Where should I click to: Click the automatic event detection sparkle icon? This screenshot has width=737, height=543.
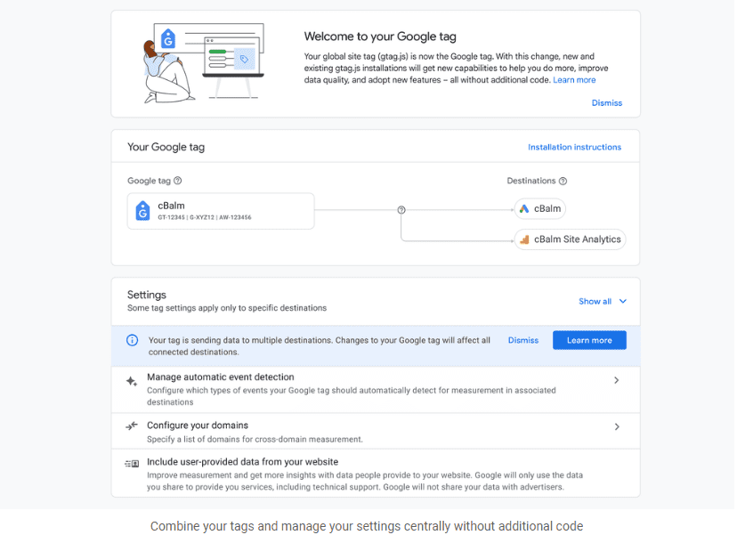132,381
